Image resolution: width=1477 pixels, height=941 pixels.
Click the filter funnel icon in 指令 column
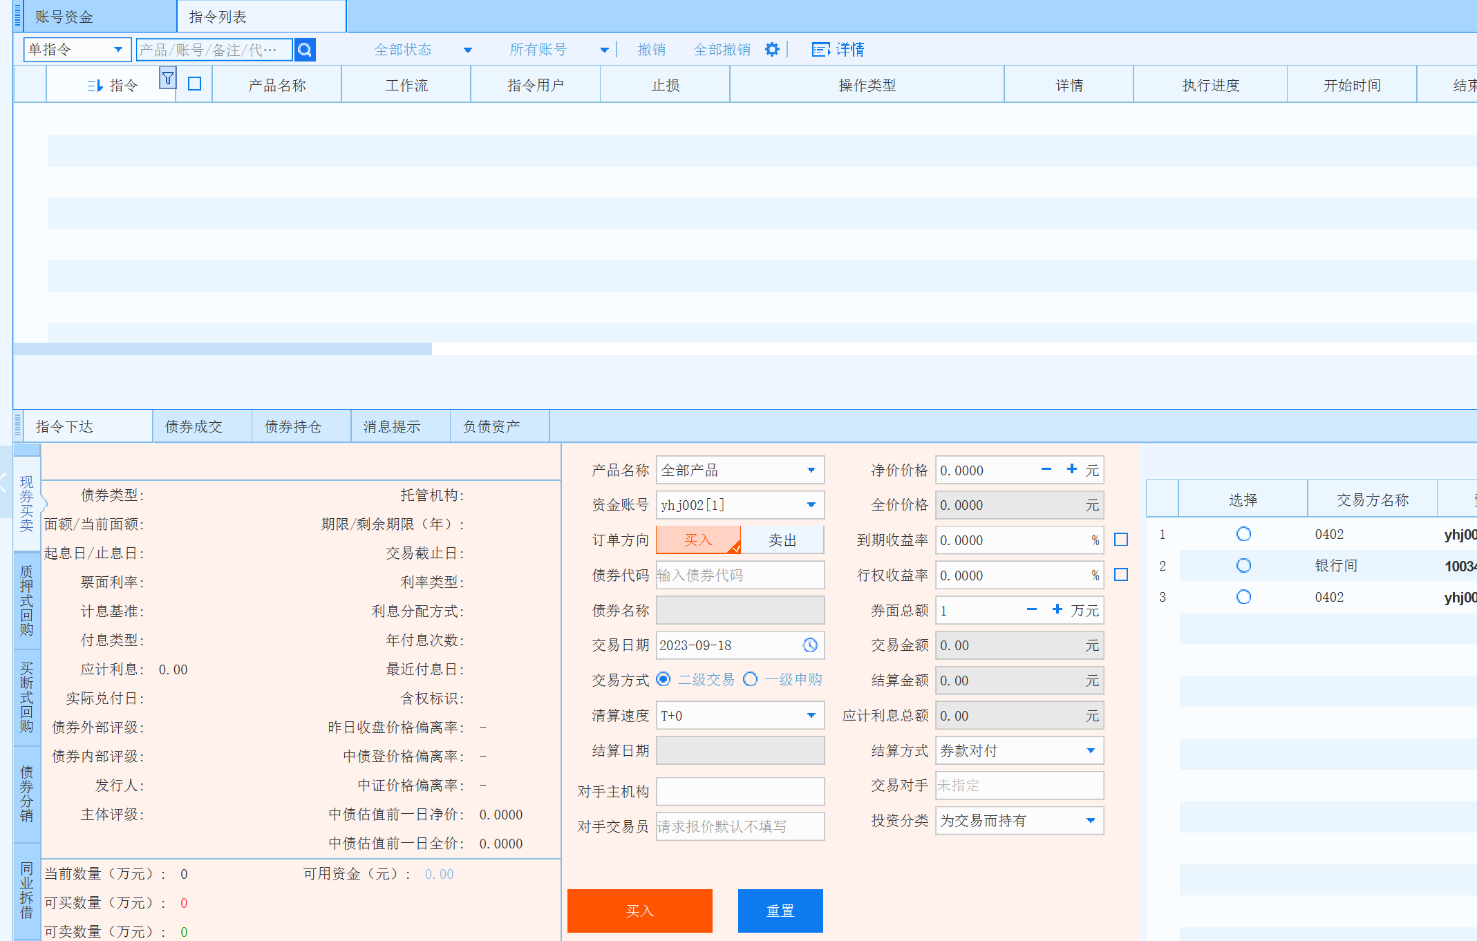167,78
